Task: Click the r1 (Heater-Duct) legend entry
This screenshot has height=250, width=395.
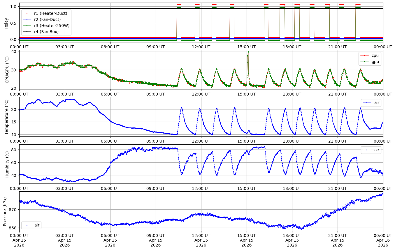Action: 50,13
